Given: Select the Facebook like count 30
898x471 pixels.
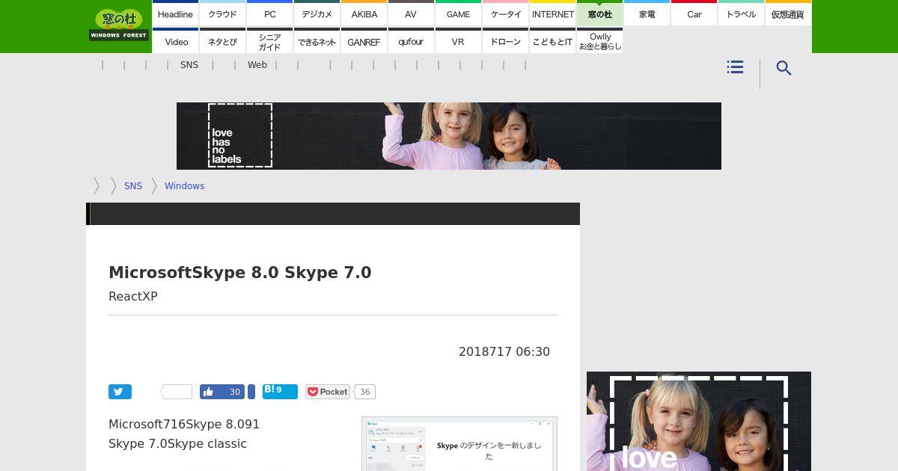Looking at the screenshot, I should click(234, 392).
